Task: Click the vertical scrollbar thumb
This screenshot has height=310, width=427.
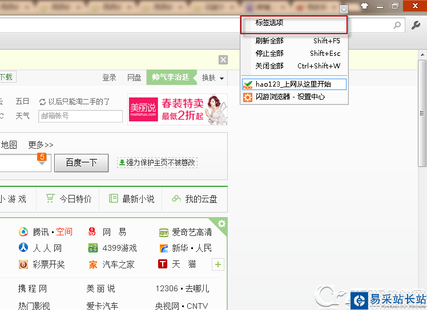Action: [422, 113]
